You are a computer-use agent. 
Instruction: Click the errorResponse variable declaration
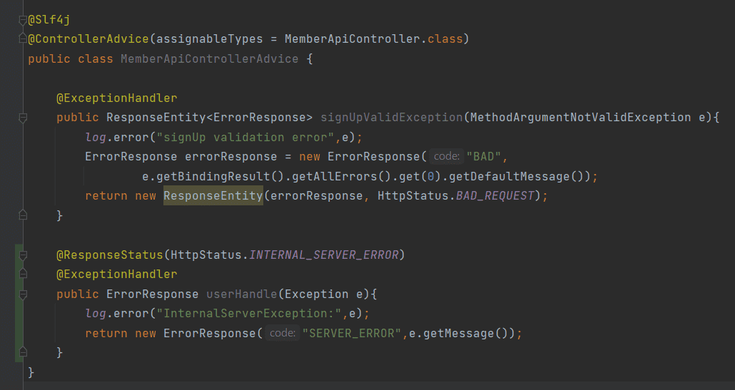(x=231, y=156)
